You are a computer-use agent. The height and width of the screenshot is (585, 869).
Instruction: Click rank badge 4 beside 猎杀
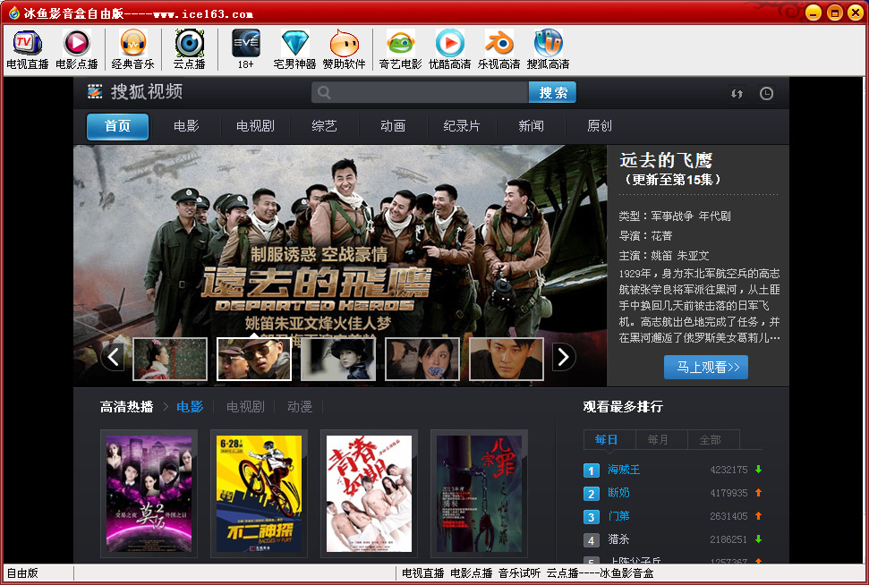[592, 540]
